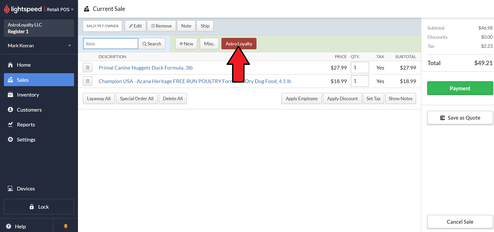Screen dimensions: 494x232
Task: Cancel the current sale
Action: click(x=460, y=222)
